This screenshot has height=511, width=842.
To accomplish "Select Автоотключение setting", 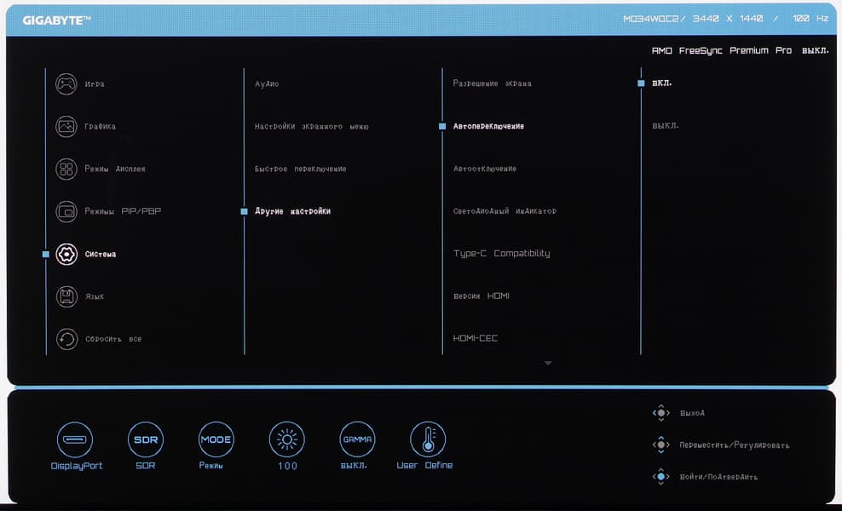I will coord(485,169).
